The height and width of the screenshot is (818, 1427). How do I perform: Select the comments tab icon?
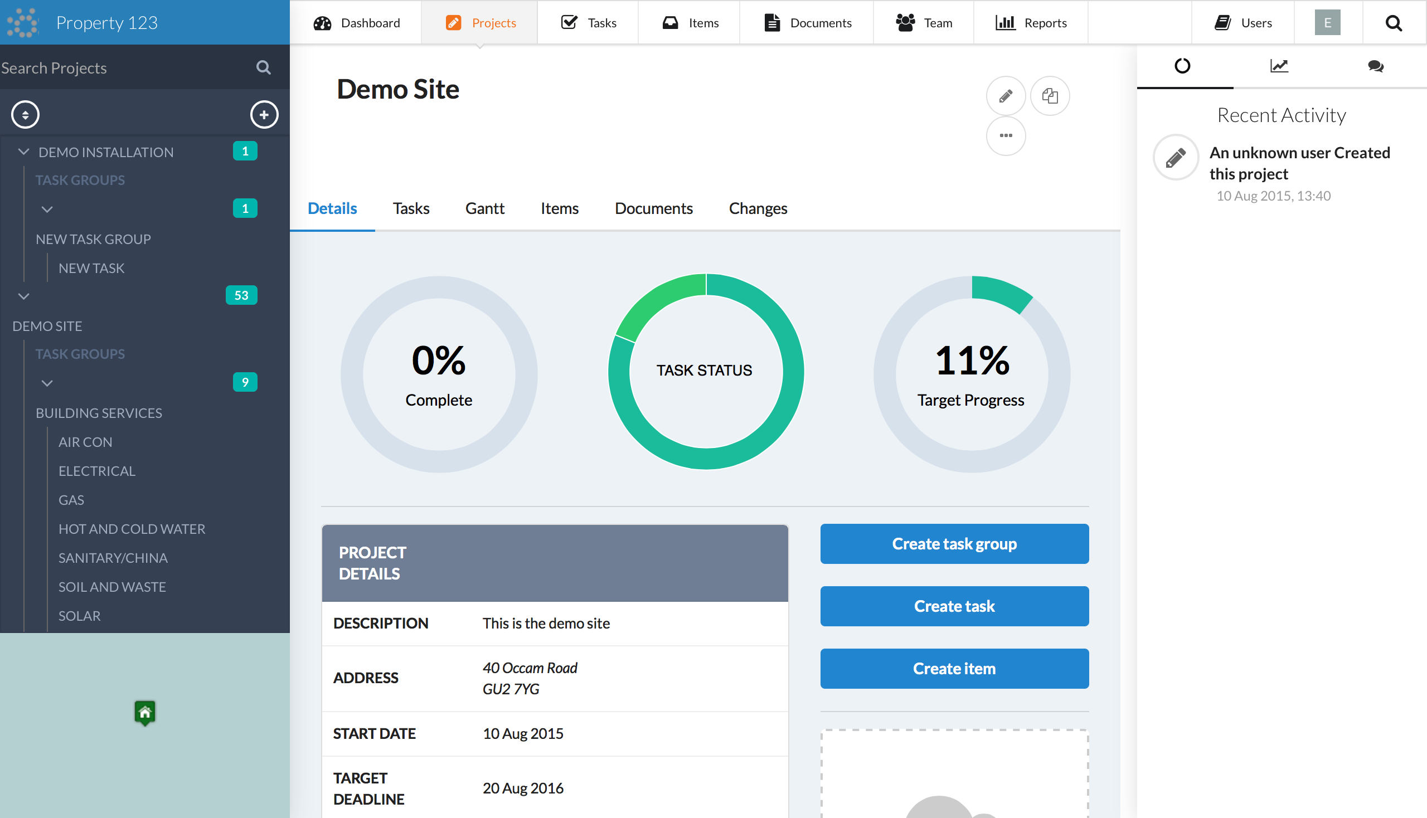[x=1376, y=66]
